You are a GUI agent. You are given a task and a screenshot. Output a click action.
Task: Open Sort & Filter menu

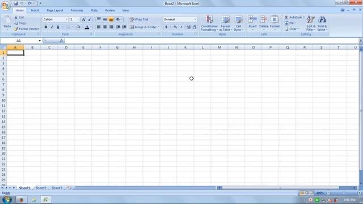[311, 23]
